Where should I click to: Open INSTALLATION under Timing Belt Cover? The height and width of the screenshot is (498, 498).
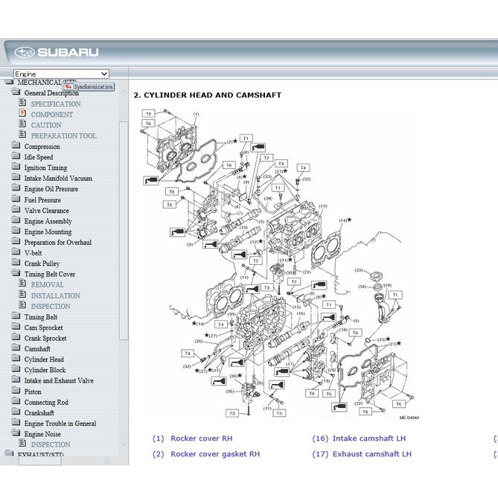tap(55, 296)
